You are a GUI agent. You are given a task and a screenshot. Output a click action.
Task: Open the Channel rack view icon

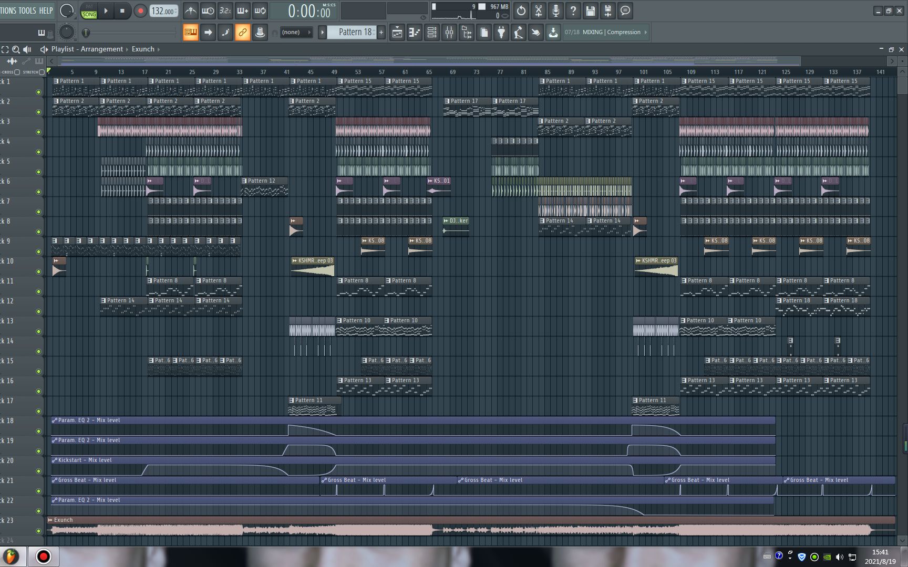click(x=432, y=33)
